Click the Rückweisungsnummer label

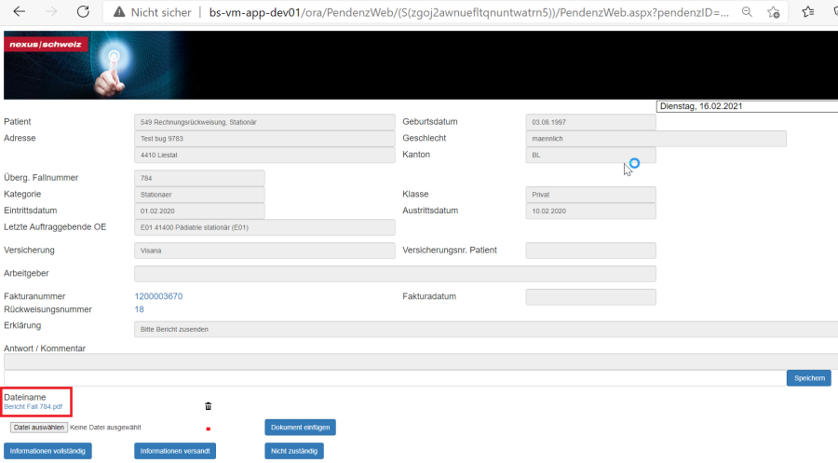47,309
